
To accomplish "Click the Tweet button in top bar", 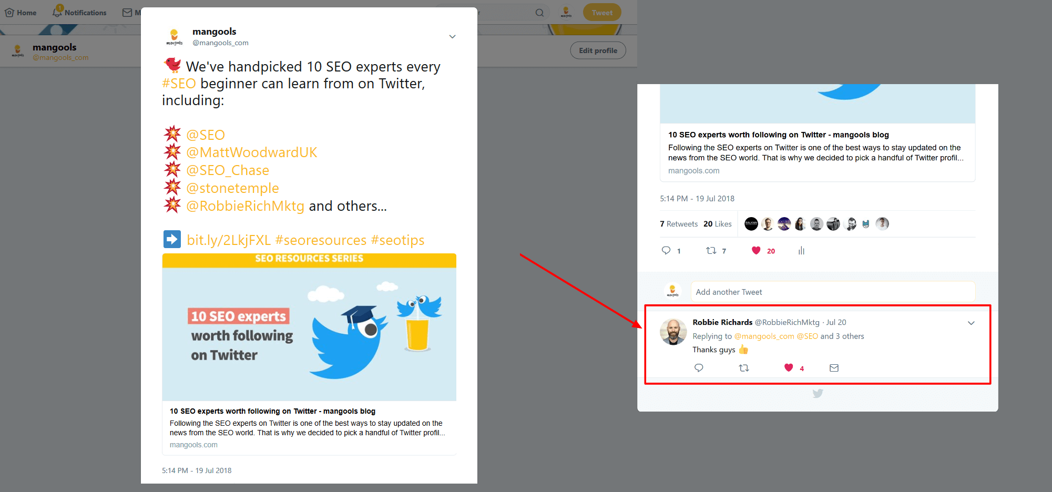I will click(602, 12).
